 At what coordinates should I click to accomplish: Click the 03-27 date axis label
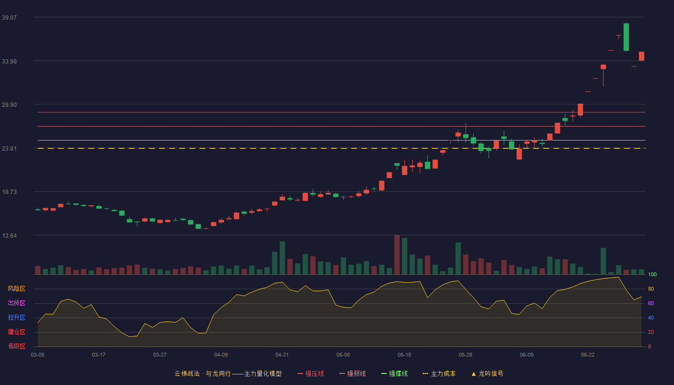(x=160, y=355)
